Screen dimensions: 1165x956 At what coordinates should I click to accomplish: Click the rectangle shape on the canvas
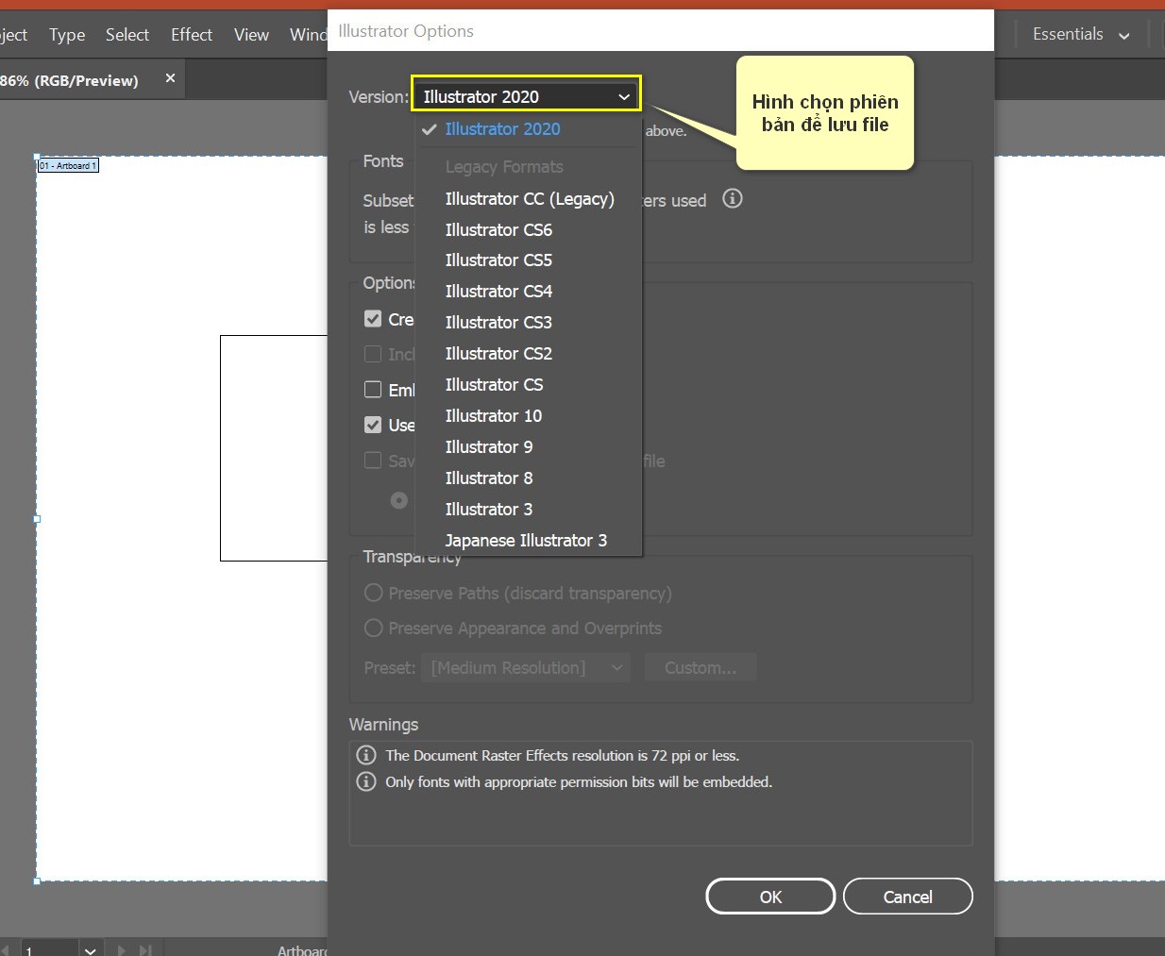[274, 448]
